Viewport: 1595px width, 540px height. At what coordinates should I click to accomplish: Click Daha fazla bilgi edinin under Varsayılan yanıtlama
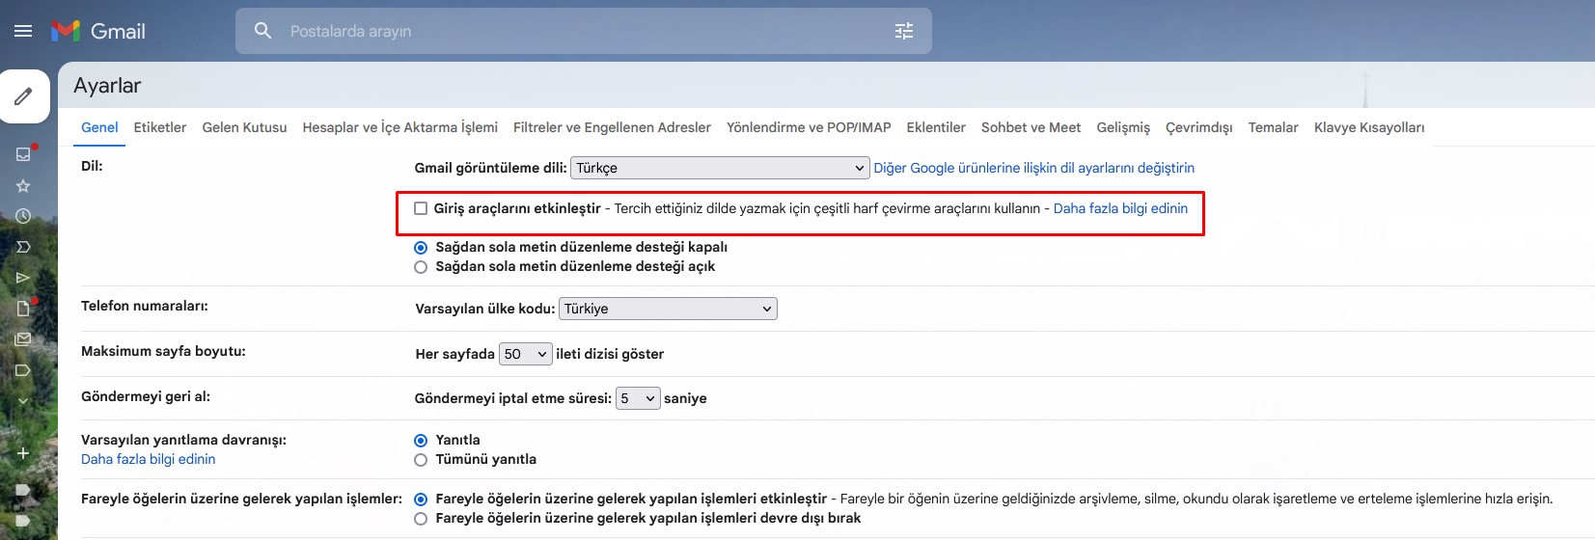tap(148, 459)
